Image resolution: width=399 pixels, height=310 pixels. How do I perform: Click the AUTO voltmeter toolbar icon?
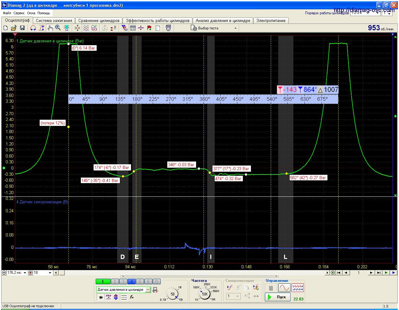pos(168,28)
